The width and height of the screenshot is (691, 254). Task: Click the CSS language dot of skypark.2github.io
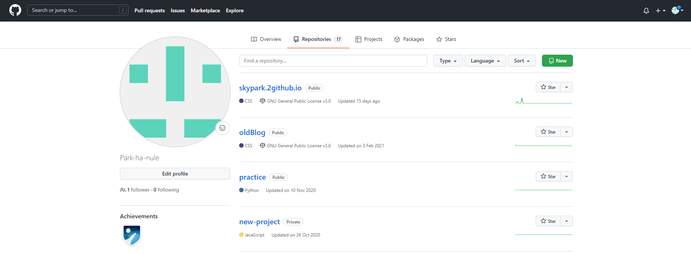click(x=241, y=101)
